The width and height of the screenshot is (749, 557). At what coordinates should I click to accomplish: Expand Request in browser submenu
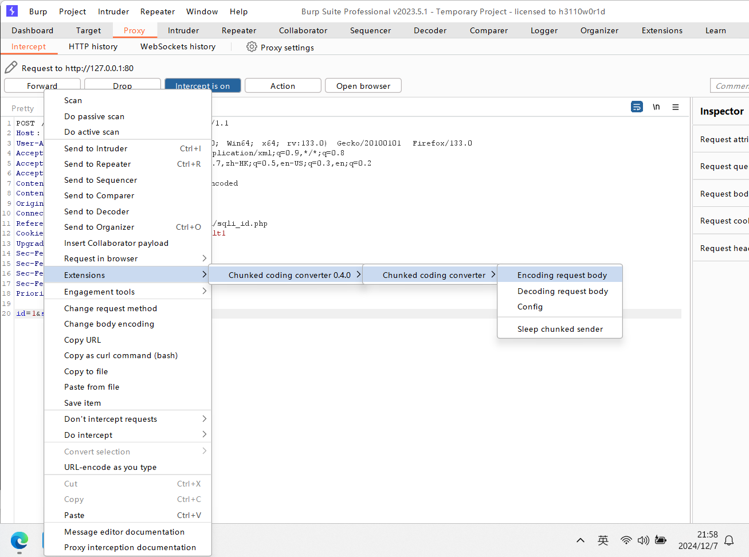(127, 258)
